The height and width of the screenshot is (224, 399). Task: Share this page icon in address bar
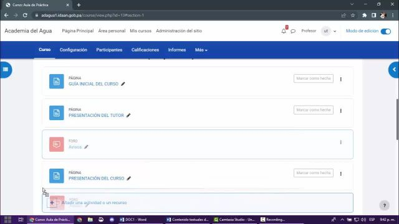pyautogui.click(x=344, y=15)
